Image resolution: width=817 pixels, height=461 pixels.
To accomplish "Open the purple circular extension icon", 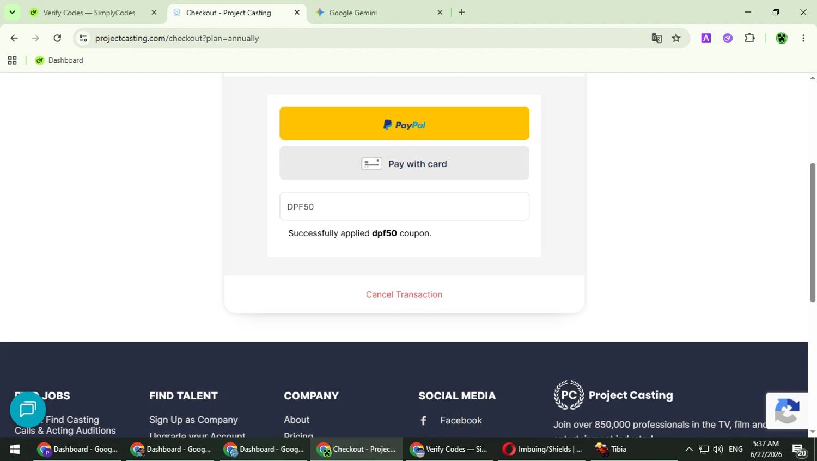I will [728, 38].
